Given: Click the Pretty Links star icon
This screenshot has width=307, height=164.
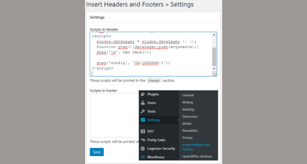Looking at the screenshot, I should tap(143, 140).
